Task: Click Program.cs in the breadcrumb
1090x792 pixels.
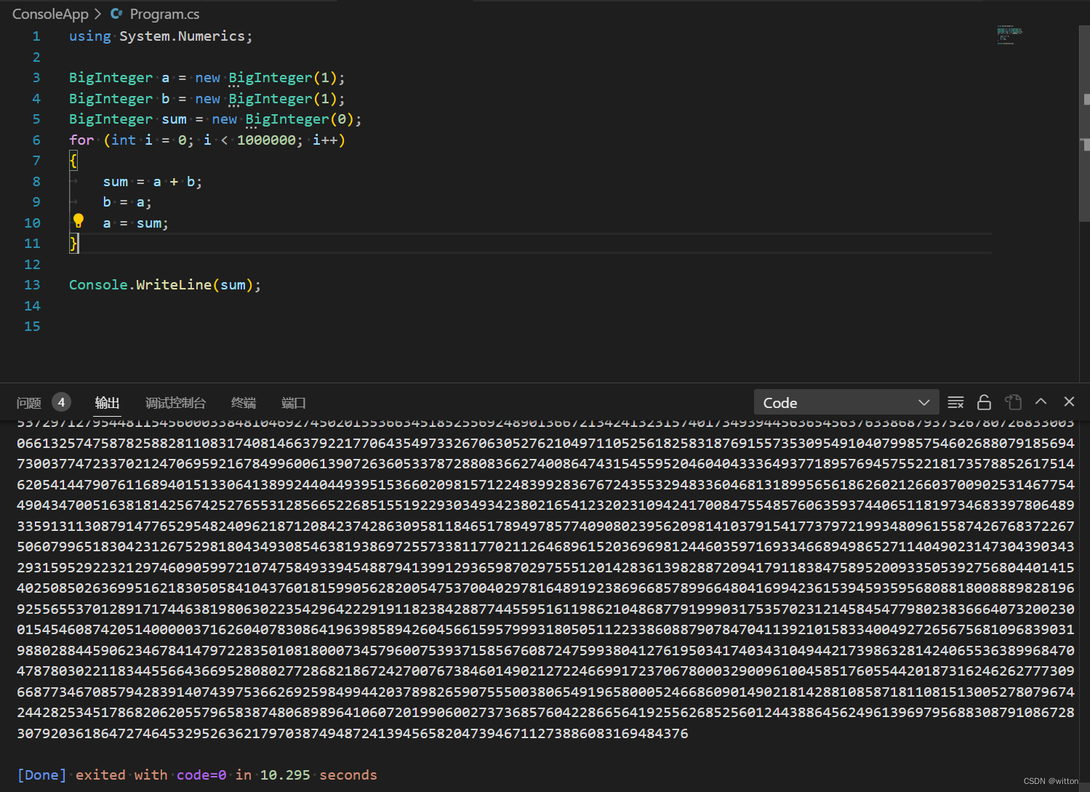Action: [x=164, y=14]
